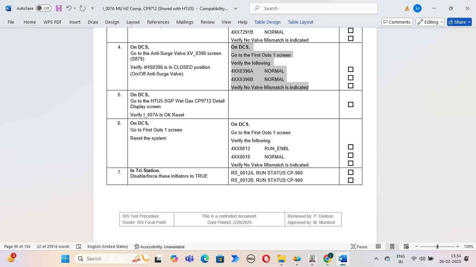The image size is (476, 267).
Task: Open Google Chrome from taskbar
Action: tap(327, 259)
